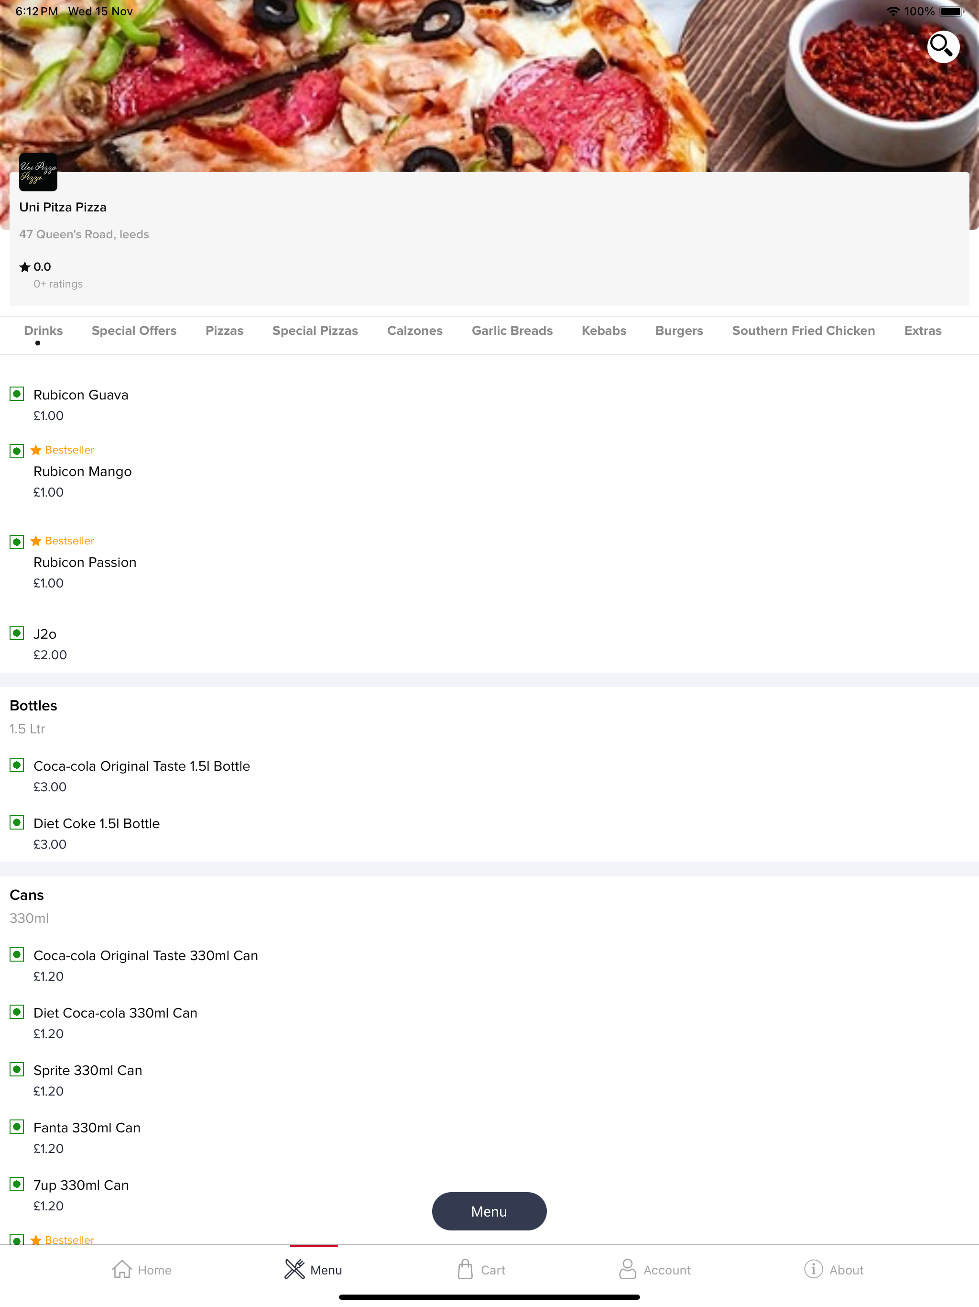This screenshot has height=1307, width=979.
Task: Tap the Account person icon
Action: click(x=627, y=1269)
